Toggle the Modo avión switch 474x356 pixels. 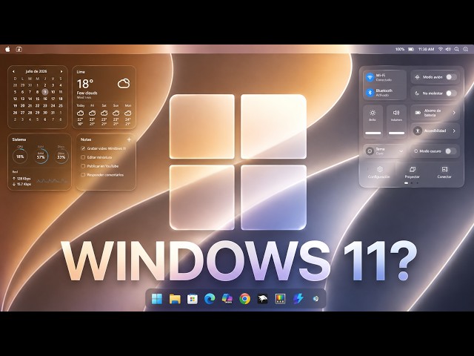pyautogui.click(x=451, y=77)
